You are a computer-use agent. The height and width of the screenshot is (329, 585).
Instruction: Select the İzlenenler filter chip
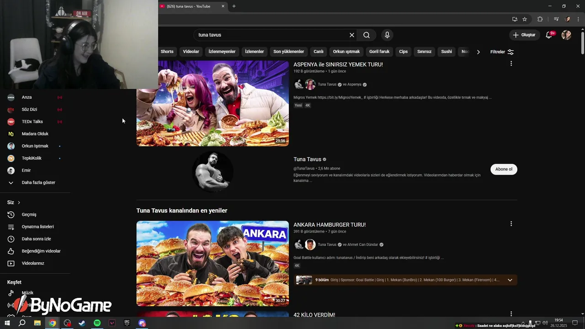point(255,52)
